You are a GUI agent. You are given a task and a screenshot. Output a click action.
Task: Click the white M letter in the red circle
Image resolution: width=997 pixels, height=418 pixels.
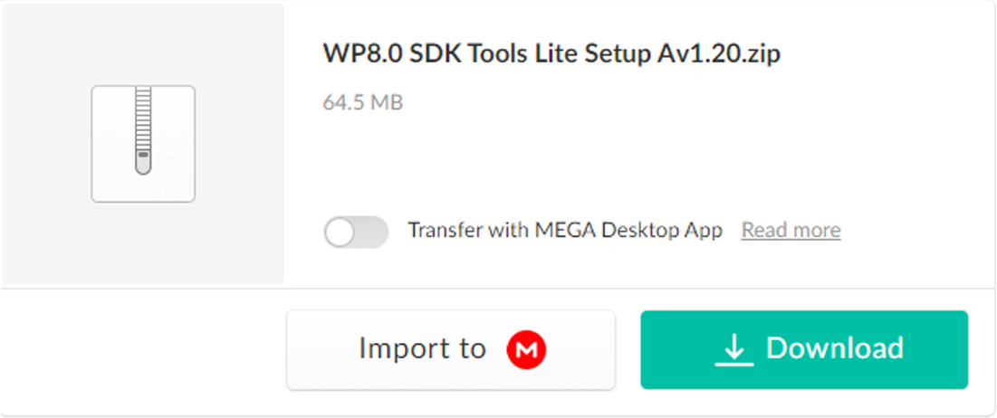click(526, 350)
